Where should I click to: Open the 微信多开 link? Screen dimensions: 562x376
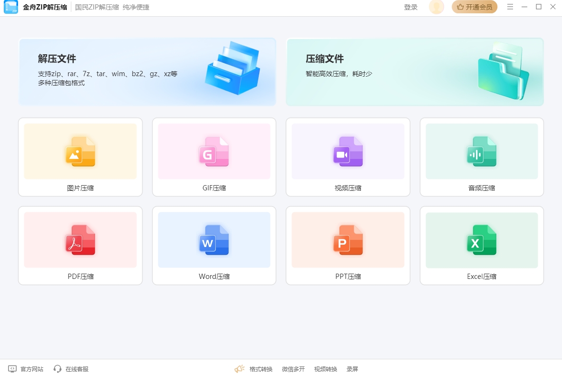point(293,369)
